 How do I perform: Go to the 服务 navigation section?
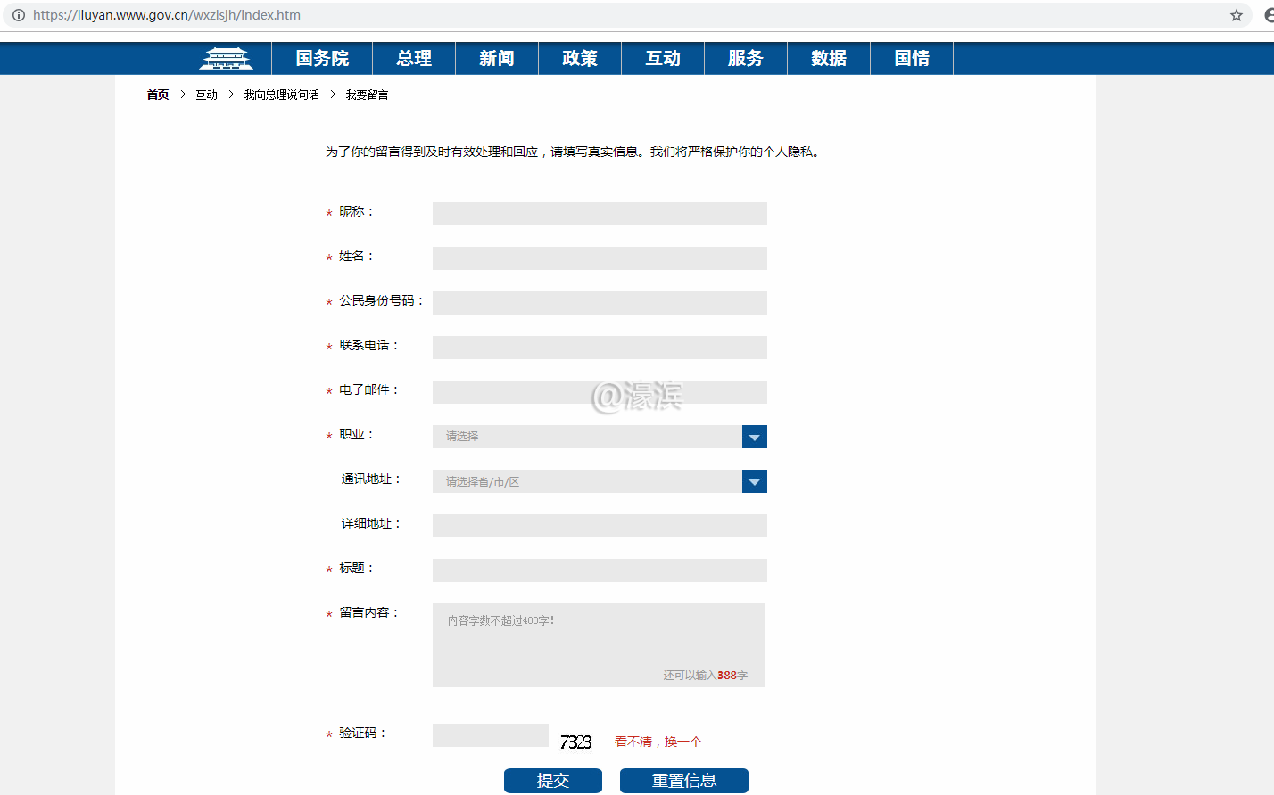coord(745,59)
